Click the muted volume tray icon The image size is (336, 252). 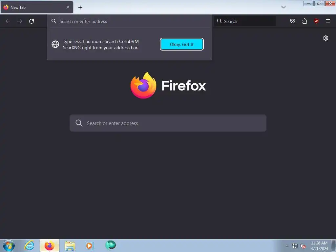pos(303,246)
